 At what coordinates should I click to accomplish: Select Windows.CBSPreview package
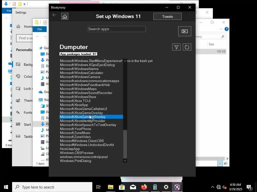(77, 153)
